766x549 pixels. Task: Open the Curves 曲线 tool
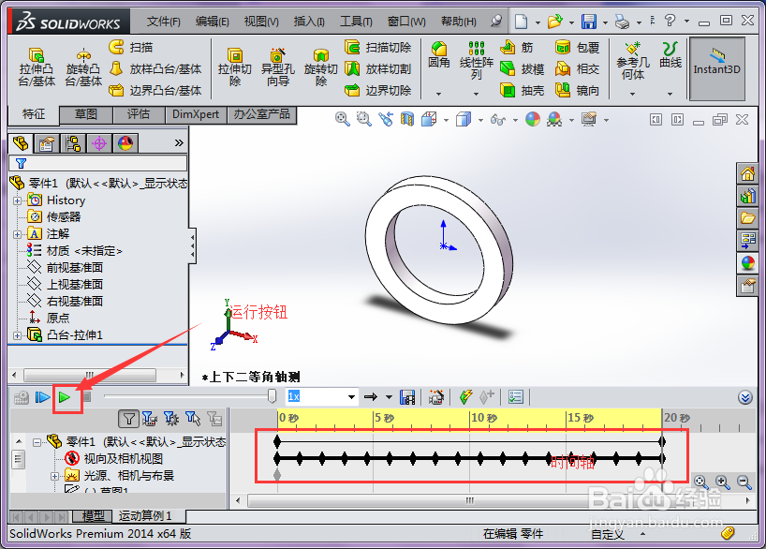click(x=670, y=54)
